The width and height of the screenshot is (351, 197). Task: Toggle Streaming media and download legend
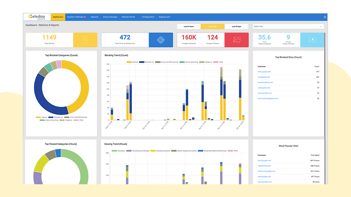tap(212, 151)
